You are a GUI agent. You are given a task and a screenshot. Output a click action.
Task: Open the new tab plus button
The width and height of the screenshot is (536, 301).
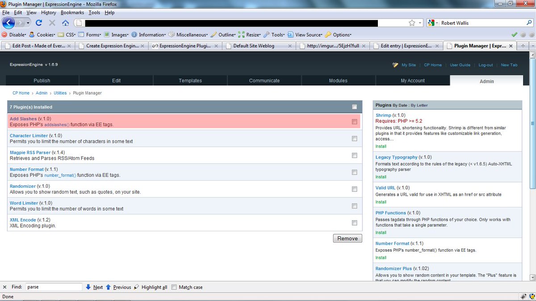pos(522,45)
